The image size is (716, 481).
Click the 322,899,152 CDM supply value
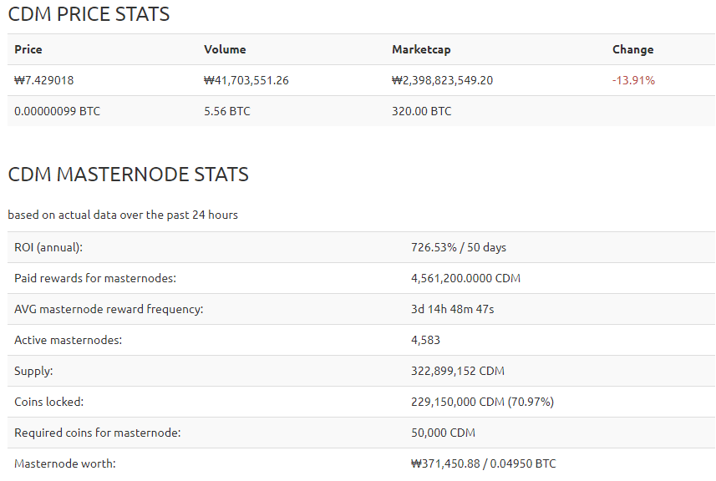pyautogui.click(x=458, y=371)
